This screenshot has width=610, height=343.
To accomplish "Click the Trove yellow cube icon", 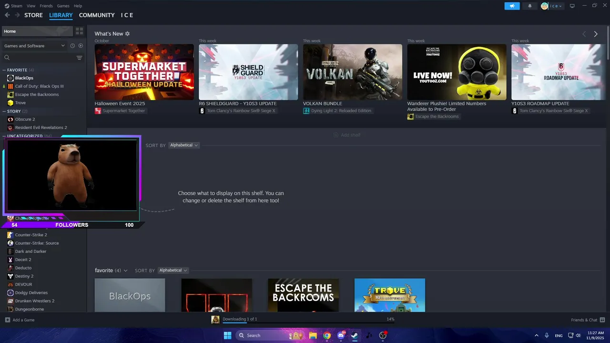I will (x=10, y=103).
